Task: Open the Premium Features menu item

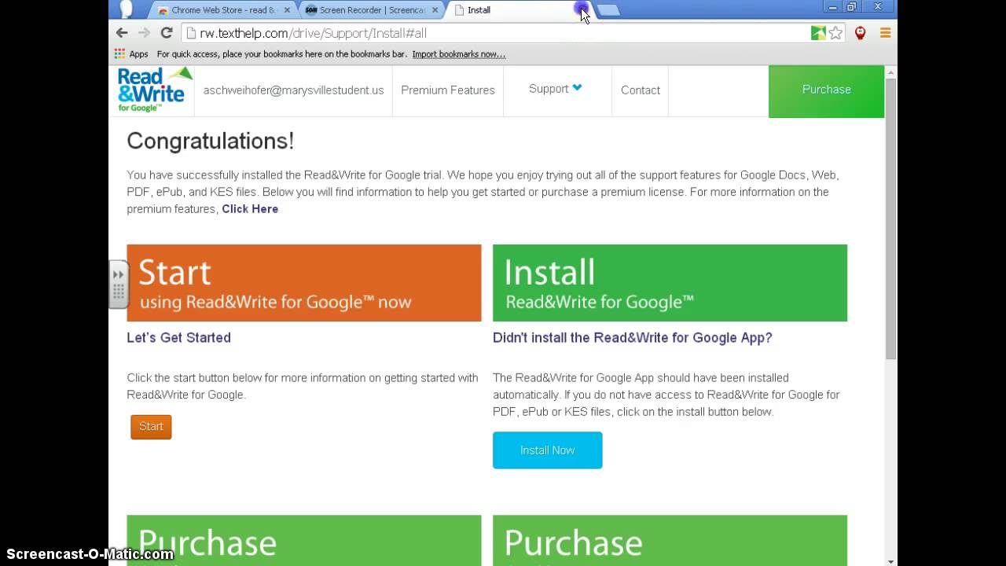Action: point(448,90)
